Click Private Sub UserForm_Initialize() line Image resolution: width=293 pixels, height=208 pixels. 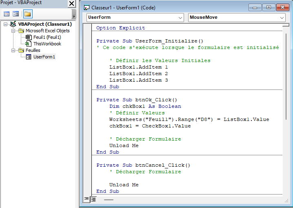tap(150, 41)
